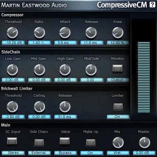Image resolution: width=157 pixels, height=157 pixels.
Task: Click the Mix Wet display
Action: (118, 153)
